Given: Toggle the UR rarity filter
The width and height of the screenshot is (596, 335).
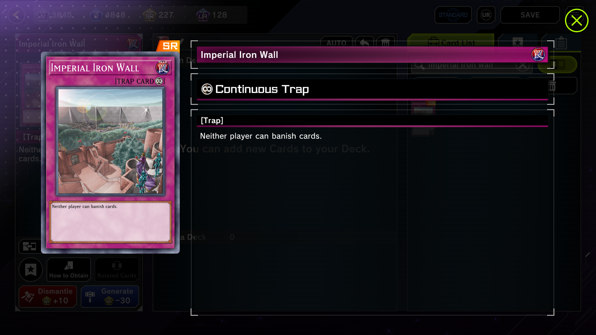Looking at the screenshot, I should coord(486,15).
